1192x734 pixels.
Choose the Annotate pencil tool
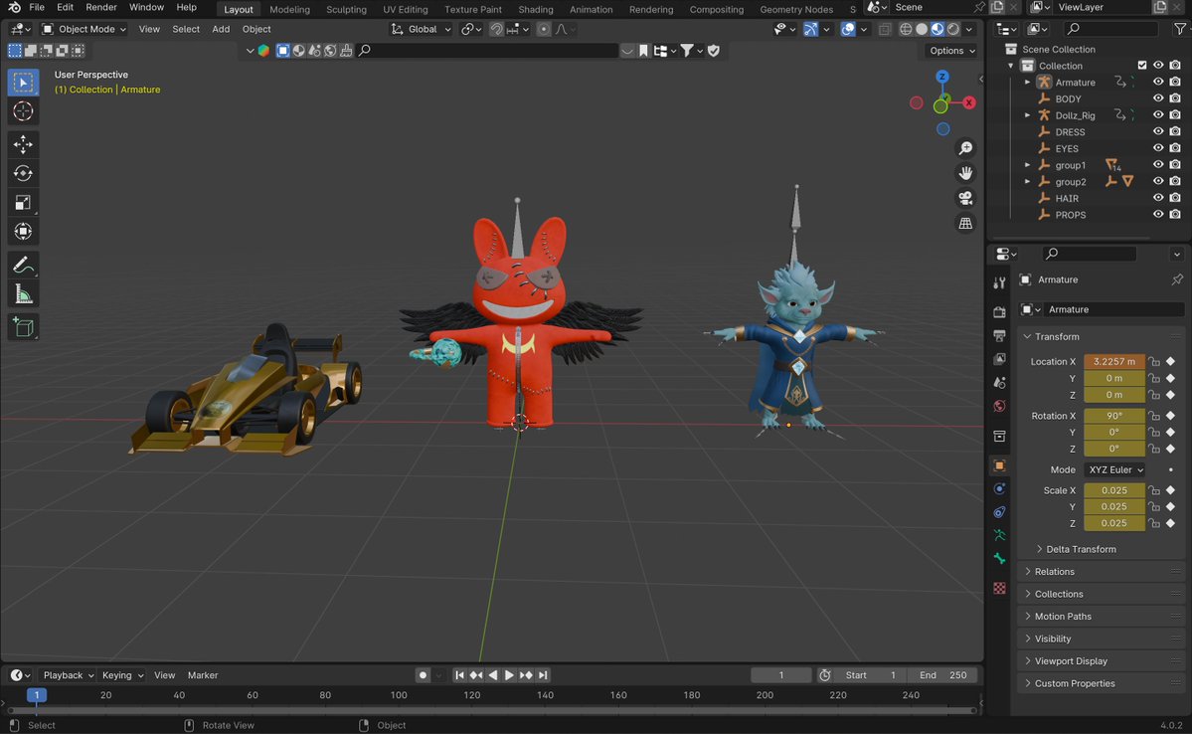click(x=23, y=265)
